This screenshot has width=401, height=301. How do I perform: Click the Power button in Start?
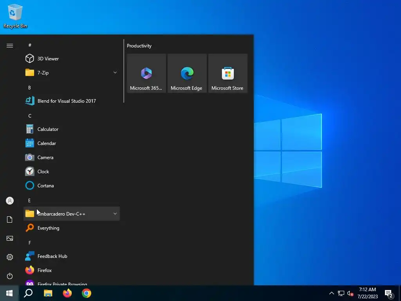[10, 276]
